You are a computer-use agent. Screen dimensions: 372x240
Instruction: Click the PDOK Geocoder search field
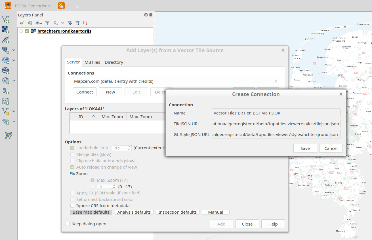click(x=34, y=6)
